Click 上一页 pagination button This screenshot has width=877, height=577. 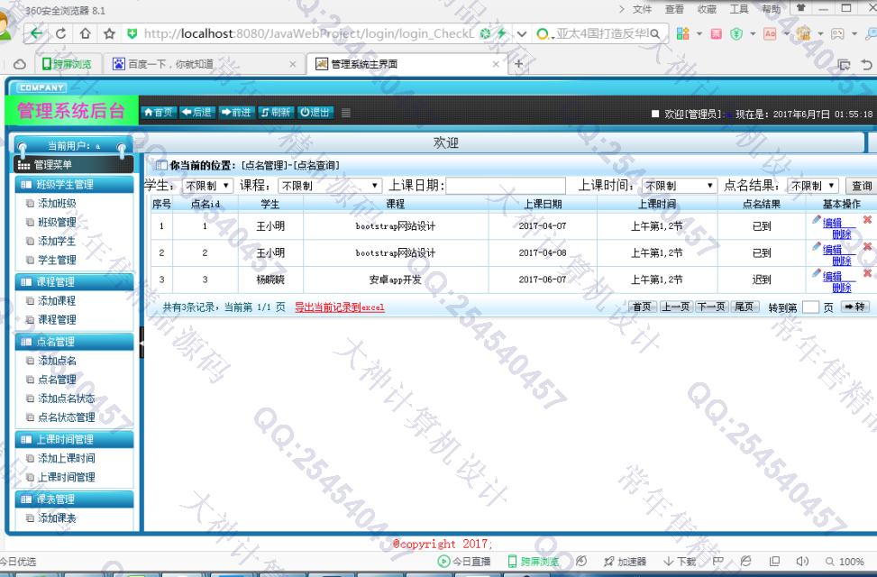pos(676,307)
